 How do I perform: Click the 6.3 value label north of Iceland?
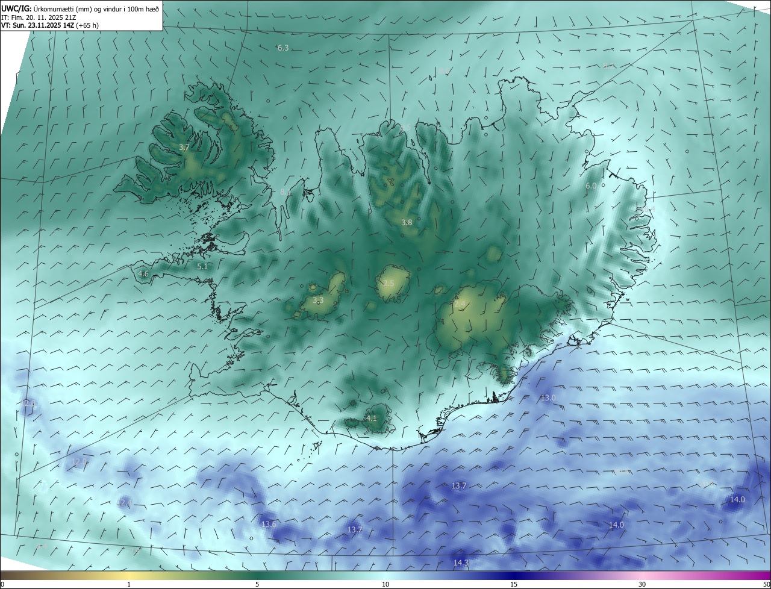click(x=282, y=48)
